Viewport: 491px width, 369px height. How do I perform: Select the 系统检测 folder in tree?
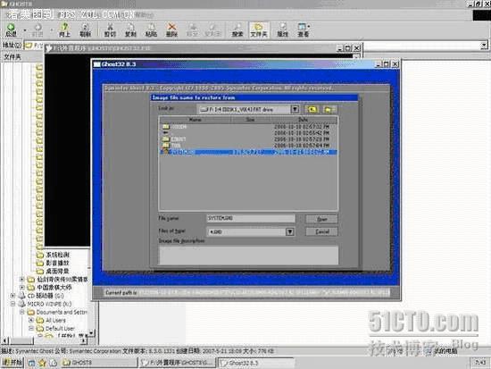point(57,255)
